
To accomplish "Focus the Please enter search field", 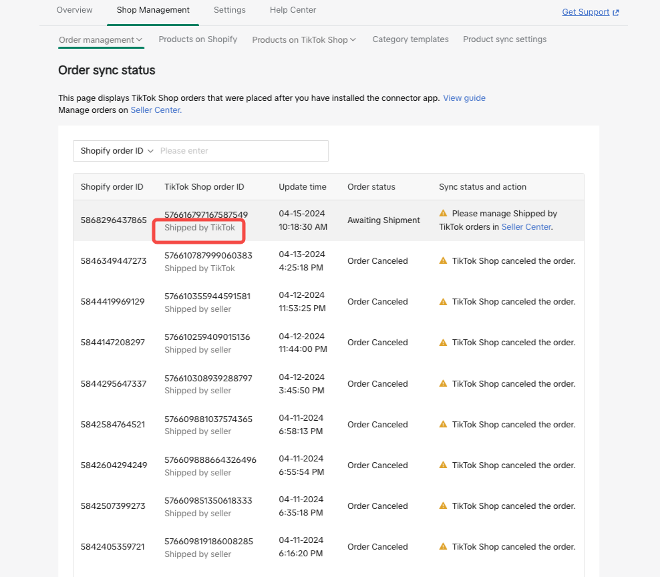I will 242,151.
